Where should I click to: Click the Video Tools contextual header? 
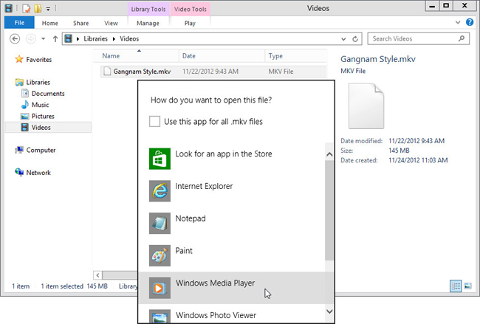[190, 9]
